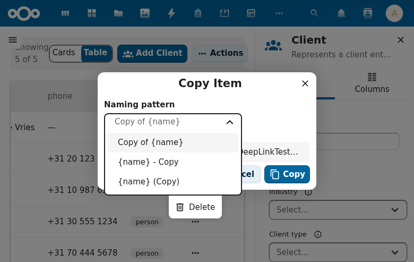This screenshot has width=414, height=262.
Task: Expand the Client type select dropdown
Action: [x=338, y=252]
